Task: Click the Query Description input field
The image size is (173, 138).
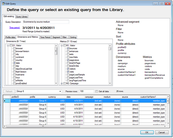Action: click(46, 22)
